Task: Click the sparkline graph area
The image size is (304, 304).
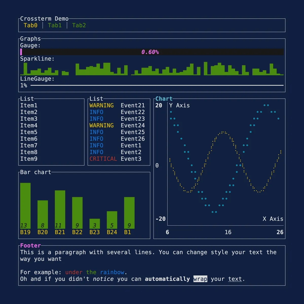Action: click(x=152, y=69)
